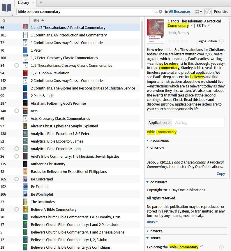
Task: Select 1 Corinthians: An Introduction and Commentary
Action: [x=70, y=35]
